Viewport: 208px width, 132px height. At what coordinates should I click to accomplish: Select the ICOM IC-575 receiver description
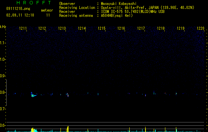(x=133, y=12)
